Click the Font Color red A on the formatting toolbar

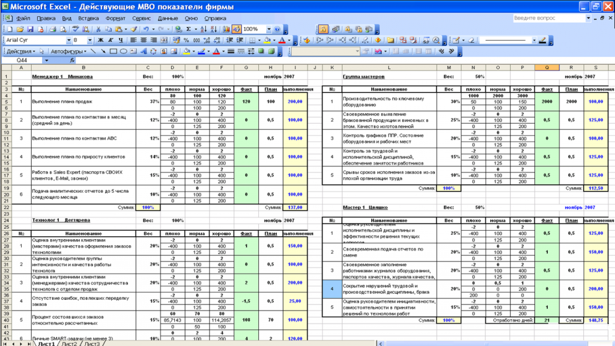[x=282, y=40]
